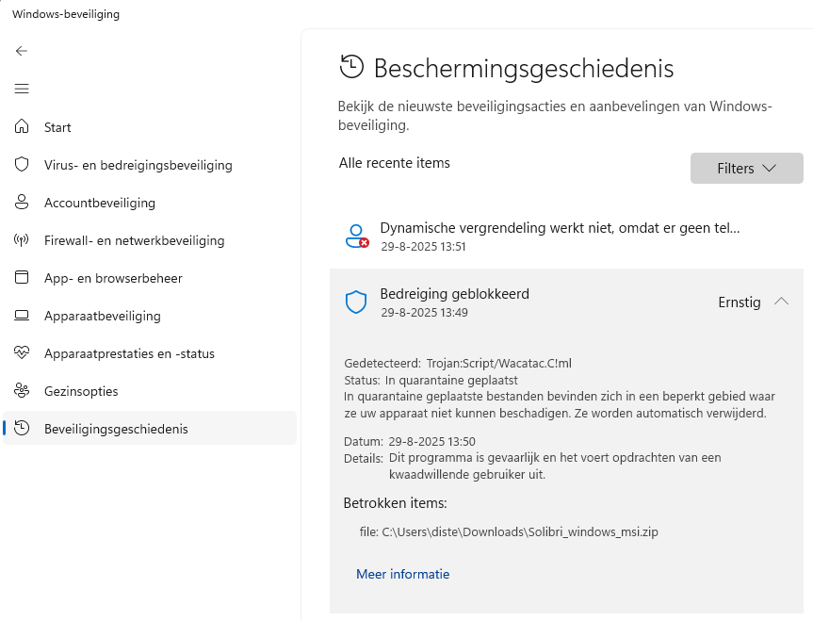Select Apparaatprestaties en -status
This screenshot has width=813, height=621.
[150, 353]
